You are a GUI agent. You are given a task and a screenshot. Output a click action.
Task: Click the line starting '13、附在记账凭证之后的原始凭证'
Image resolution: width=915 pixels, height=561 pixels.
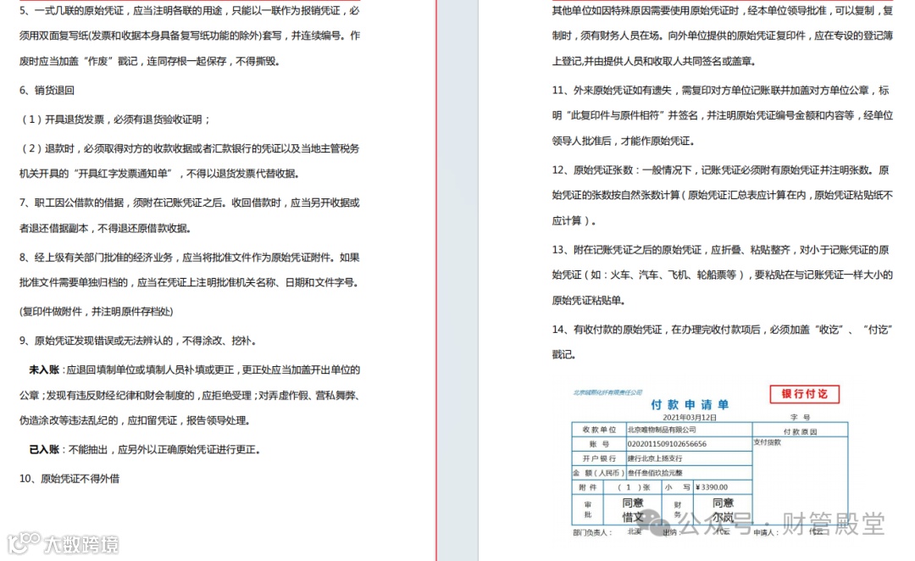[x=721, y=250]
